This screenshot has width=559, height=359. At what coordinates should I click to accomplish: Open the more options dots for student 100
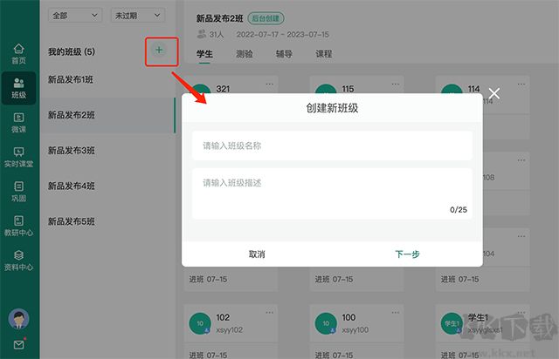pyautogui.click(x=396, y=313)
